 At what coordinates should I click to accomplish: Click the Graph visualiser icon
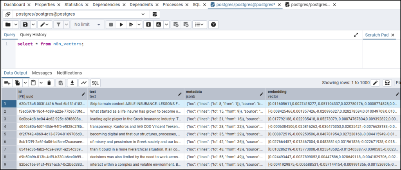coord(84,83)
